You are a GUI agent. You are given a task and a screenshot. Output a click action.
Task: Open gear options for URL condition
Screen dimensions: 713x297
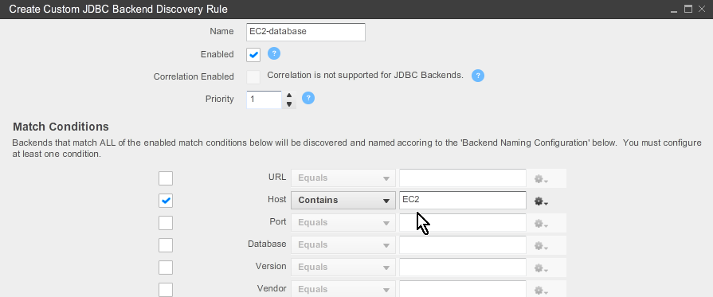pos(541,178)
